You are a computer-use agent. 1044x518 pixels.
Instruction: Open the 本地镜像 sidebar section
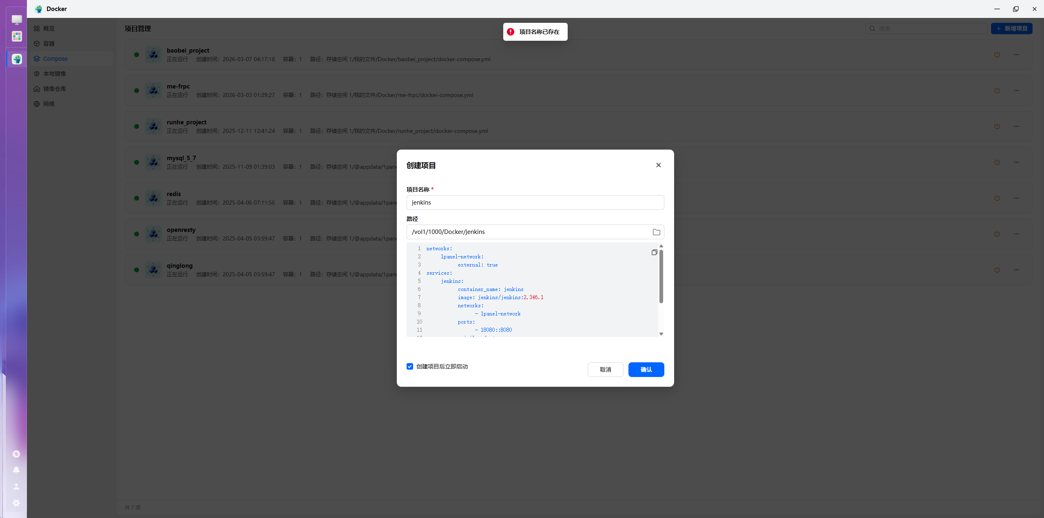pos(54,74)
